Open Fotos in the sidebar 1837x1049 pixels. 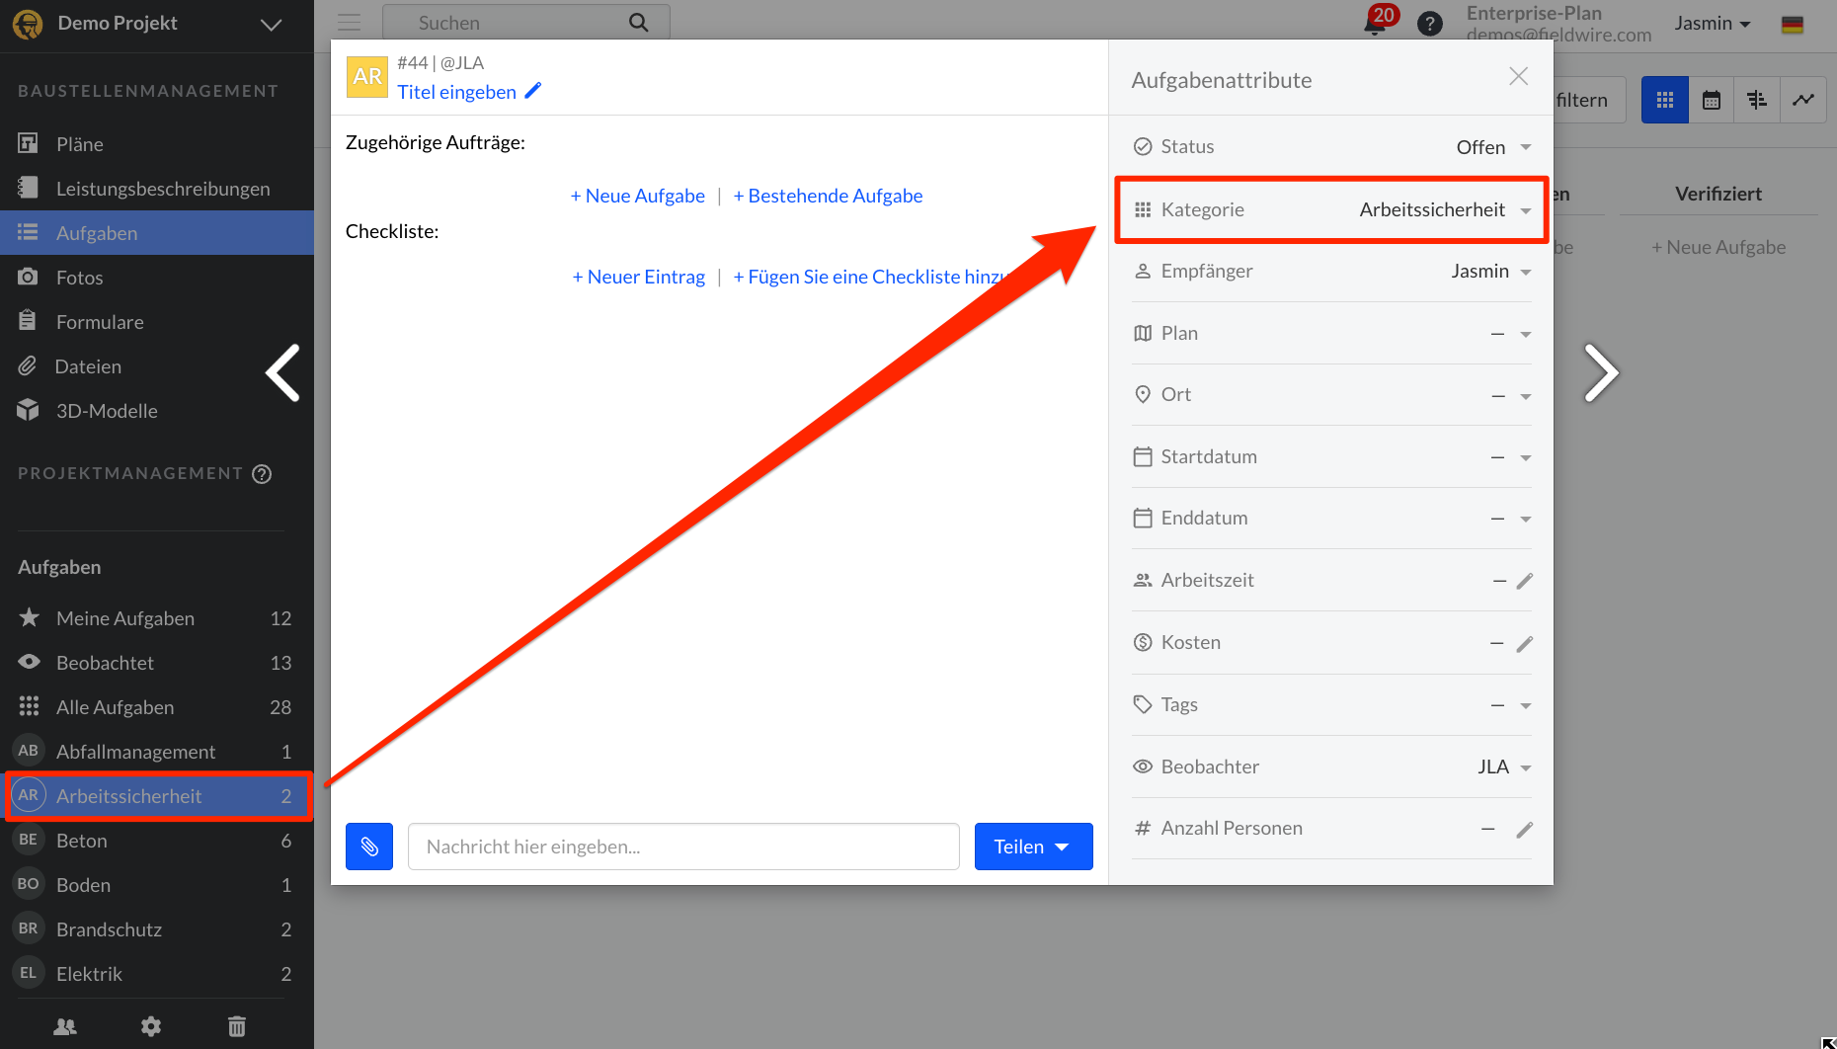157,278
